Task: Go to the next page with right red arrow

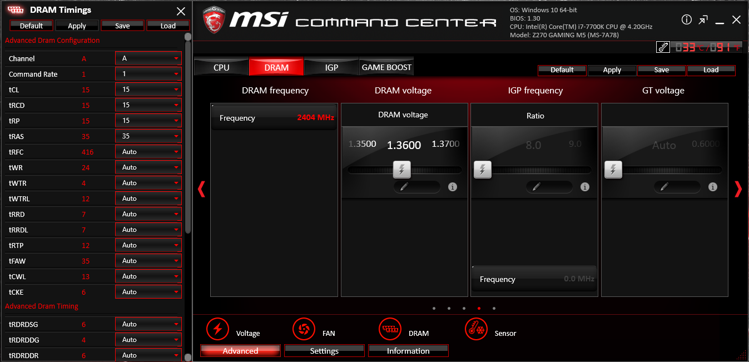Action: 738,189
